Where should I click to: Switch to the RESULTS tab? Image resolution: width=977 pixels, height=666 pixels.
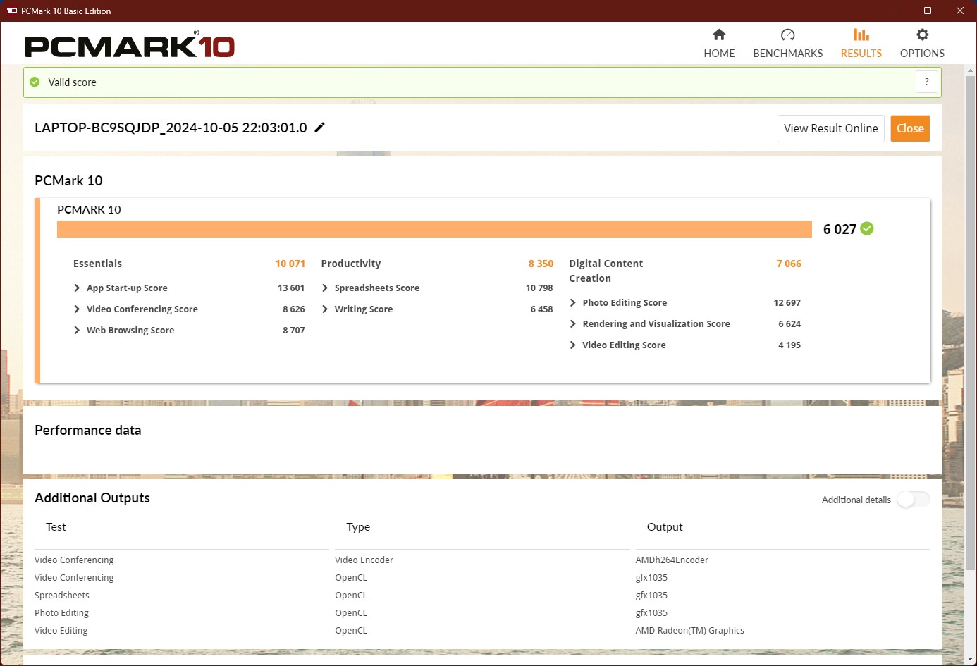(861, 44)
